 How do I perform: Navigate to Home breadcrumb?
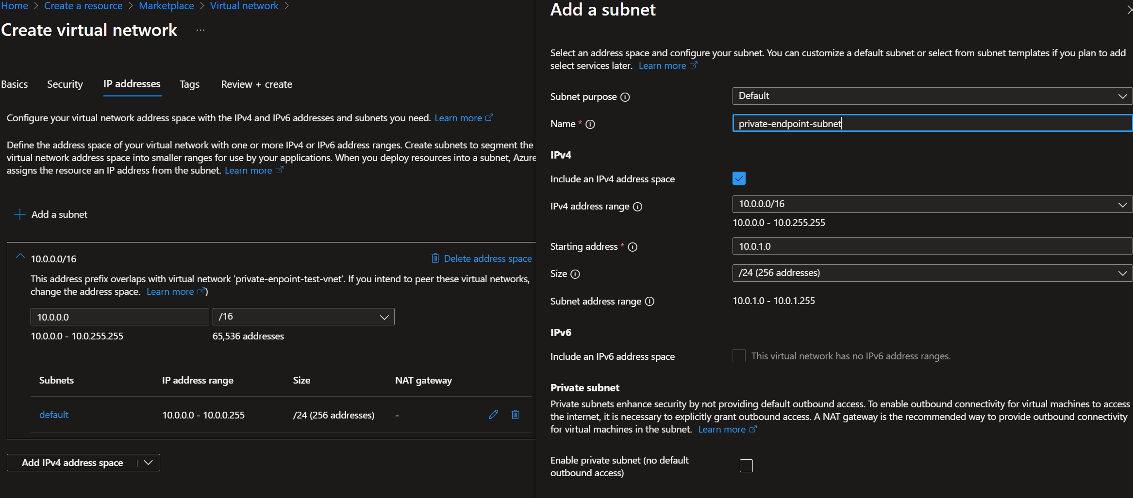click(15, 6)
